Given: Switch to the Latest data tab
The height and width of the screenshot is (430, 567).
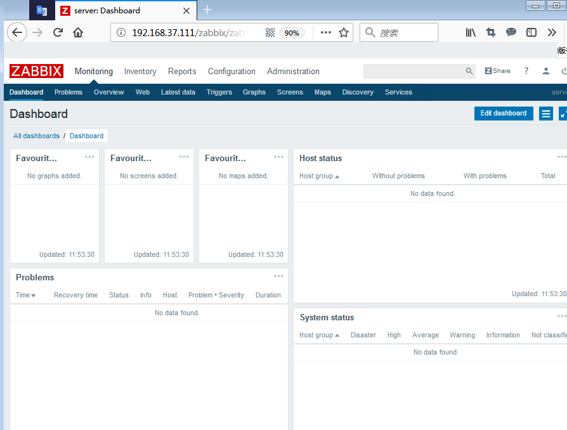Looking at the screenshot, I should [178, 92].
